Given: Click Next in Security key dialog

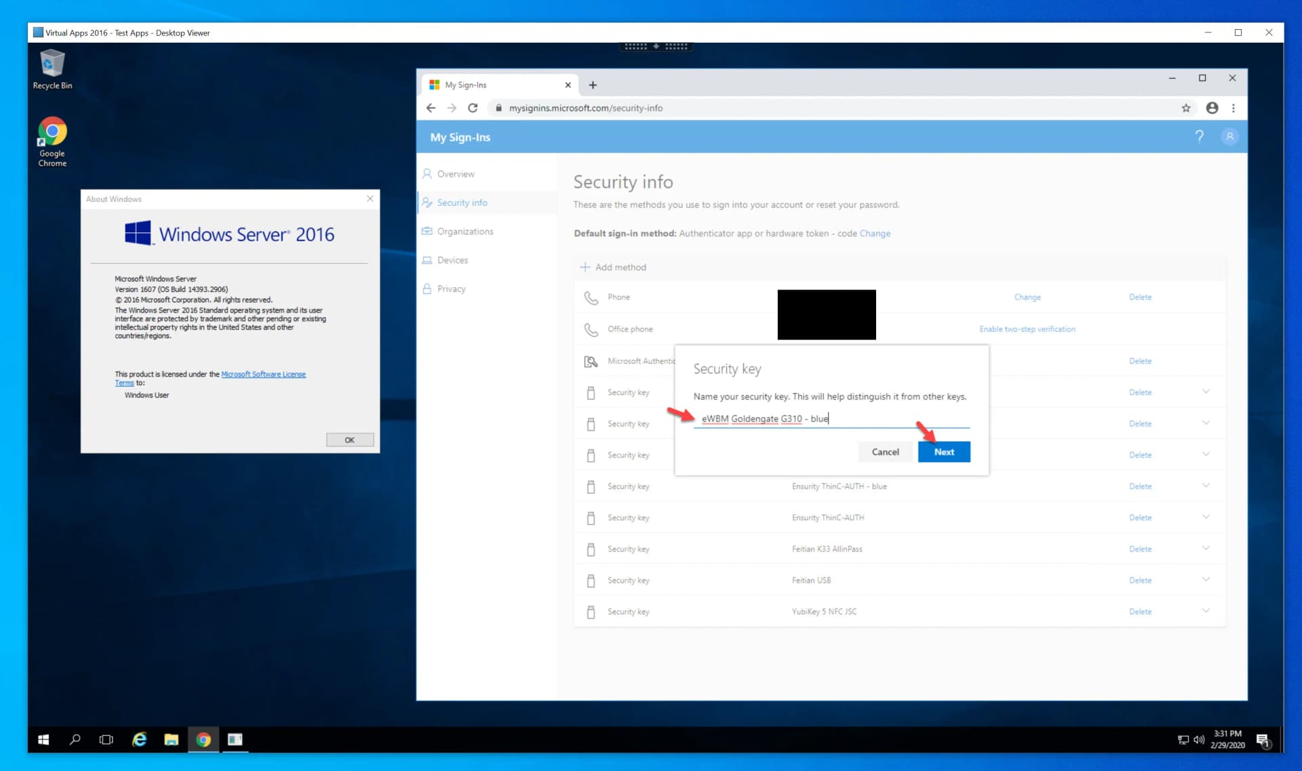Looking at the screenshot, I should [944, 452].
